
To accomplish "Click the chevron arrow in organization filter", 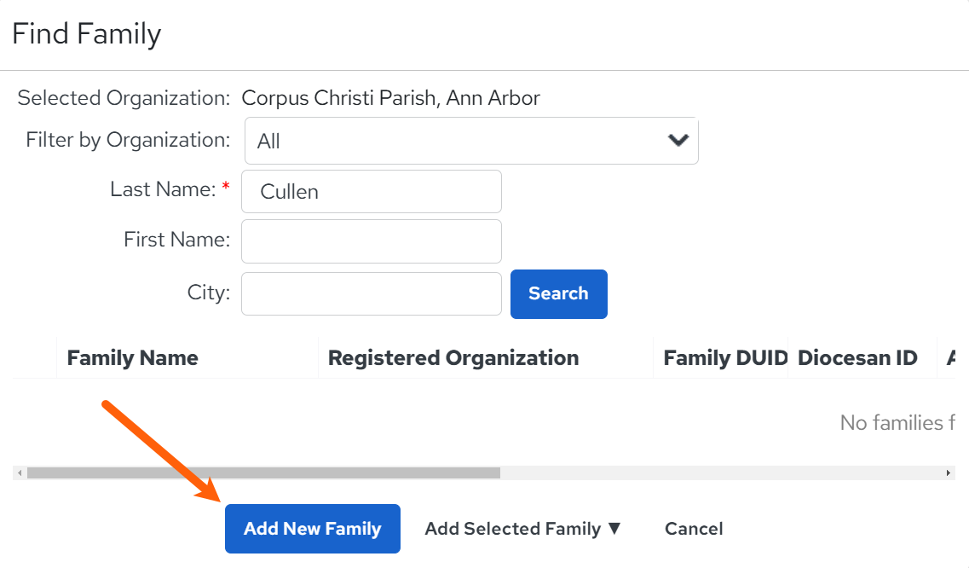I will [678, 141].
